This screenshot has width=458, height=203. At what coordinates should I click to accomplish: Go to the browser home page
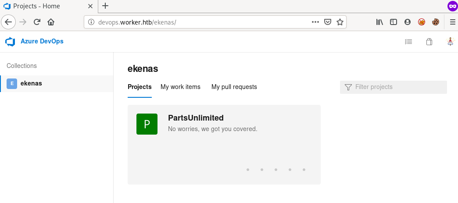51,22
